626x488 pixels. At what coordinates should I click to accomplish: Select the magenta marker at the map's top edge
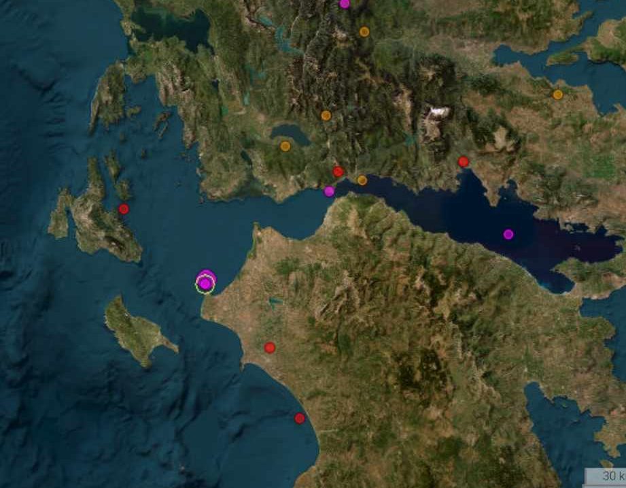(x=345, y=3)
